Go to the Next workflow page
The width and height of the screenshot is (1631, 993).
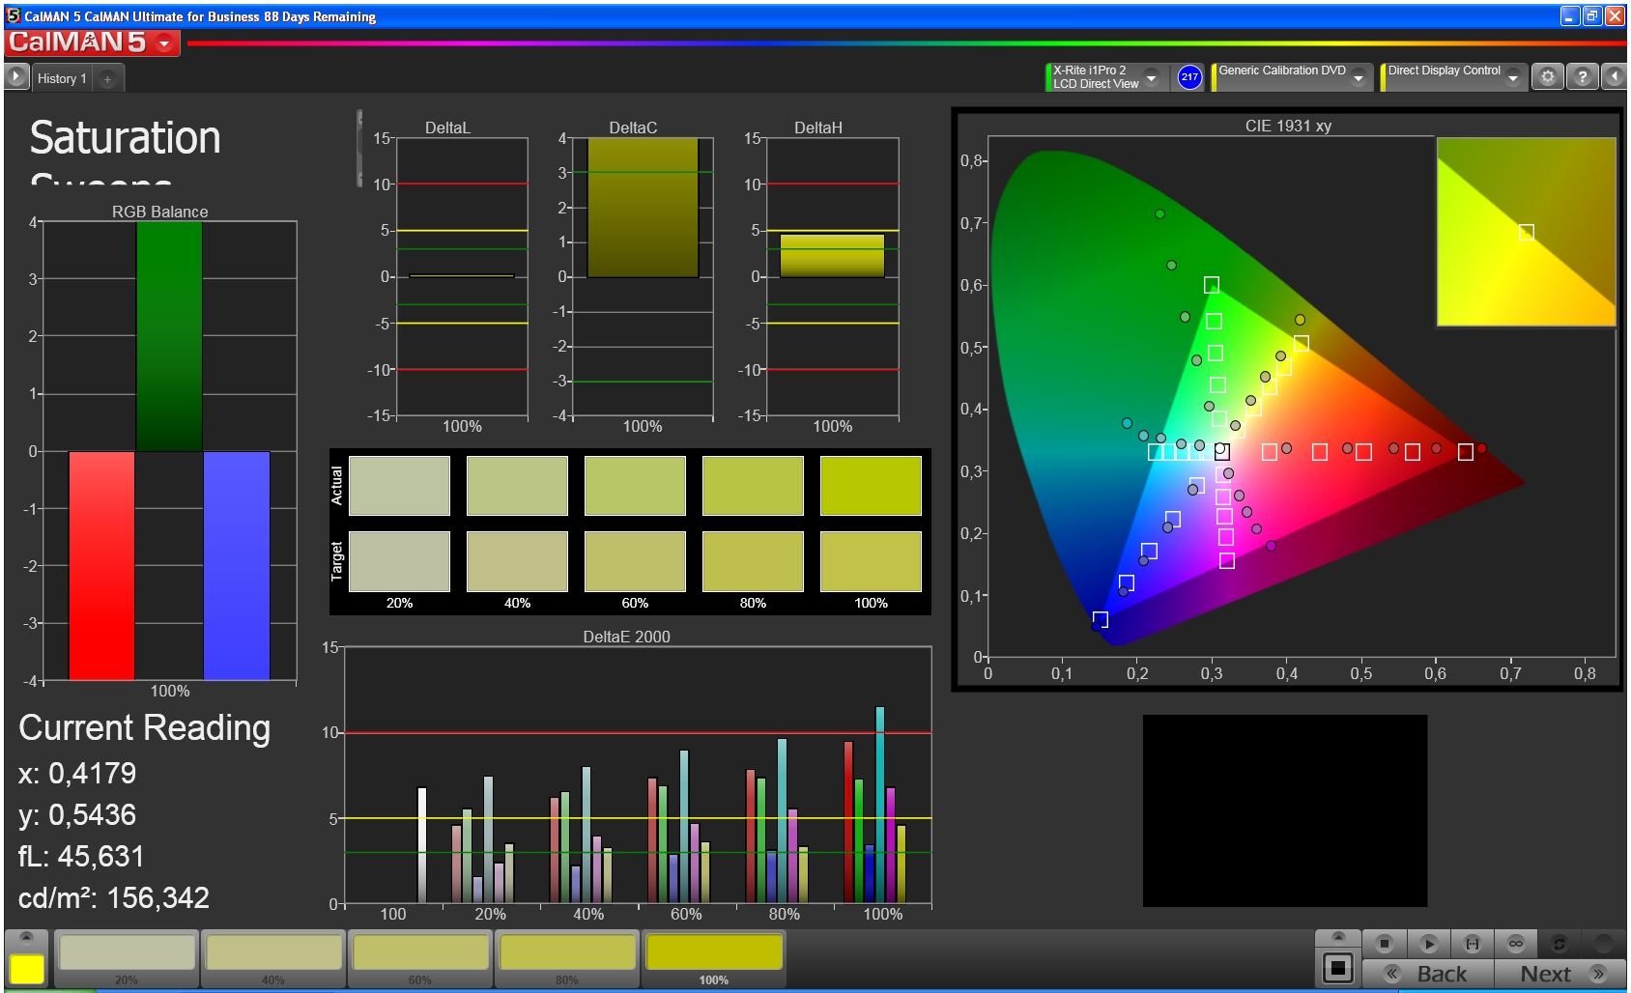pyautogui.click(x=1560, y=974)
